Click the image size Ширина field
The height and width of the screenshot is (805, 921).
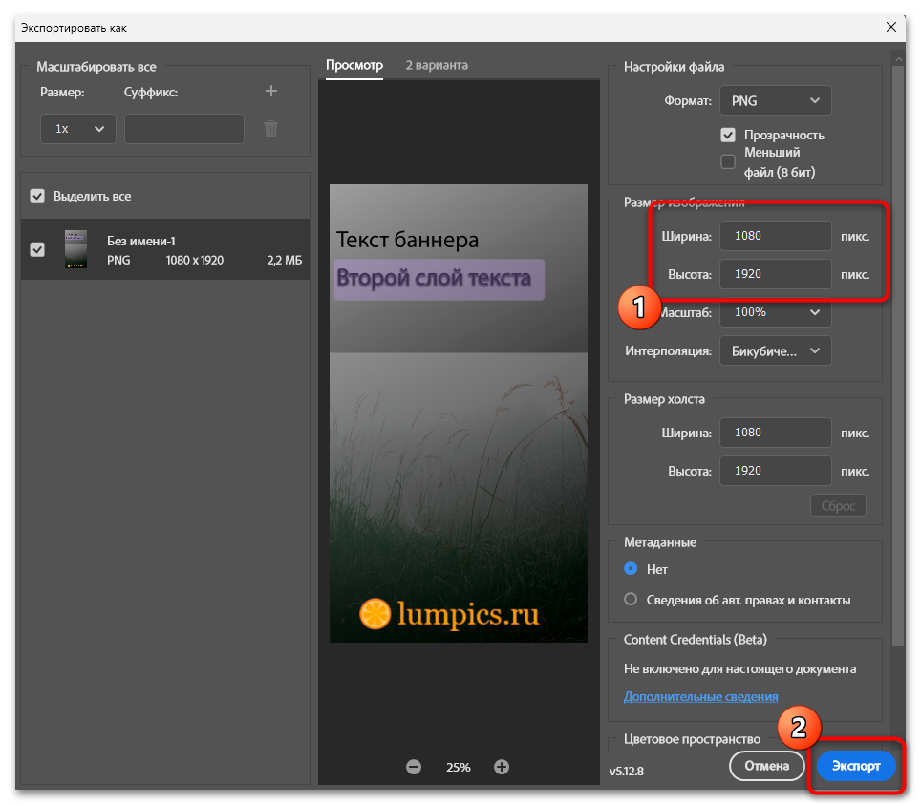776,236
